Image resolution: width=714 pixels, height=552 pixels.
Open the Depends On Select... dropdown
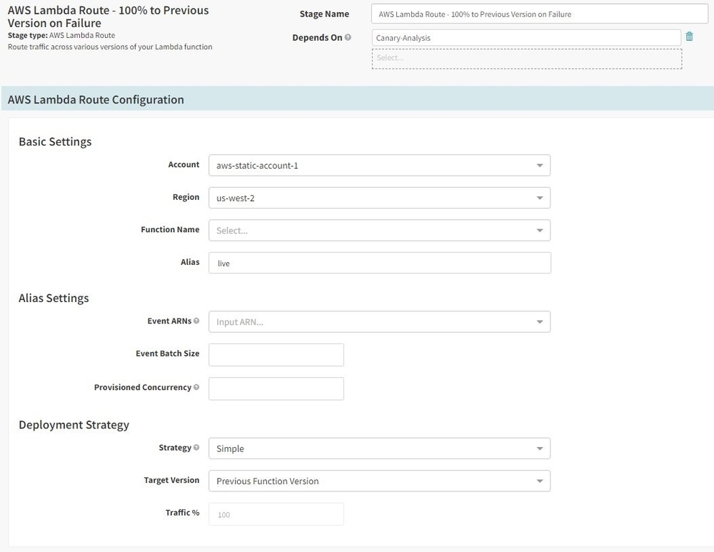[527, 59]
